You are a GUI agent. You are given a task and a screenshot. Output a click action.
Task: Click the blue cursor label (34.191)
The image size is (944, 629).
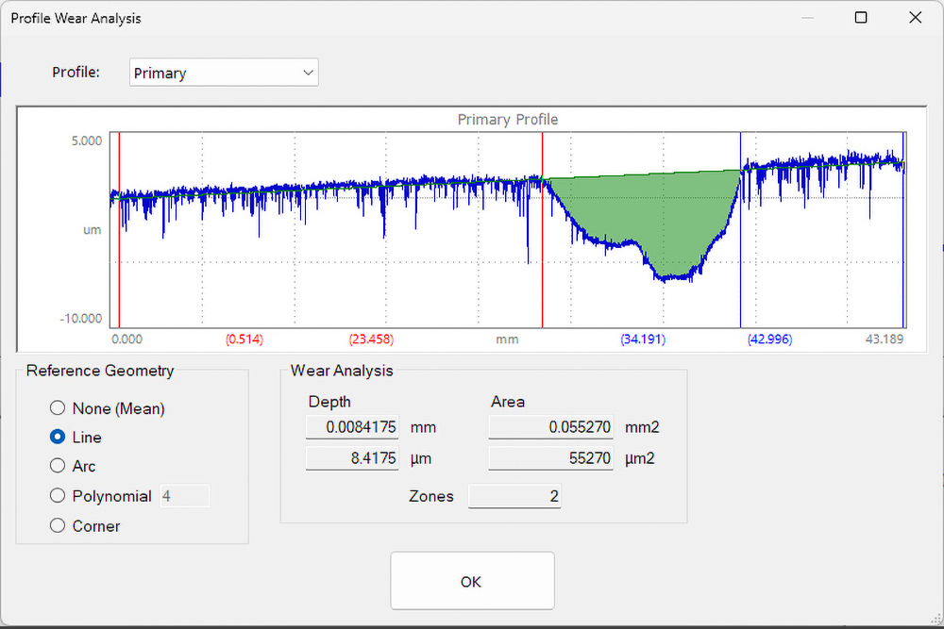643,339
